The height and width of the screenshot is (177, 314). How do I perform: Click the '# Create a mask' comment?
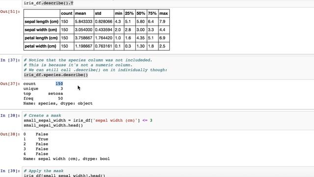coord(43,116)
